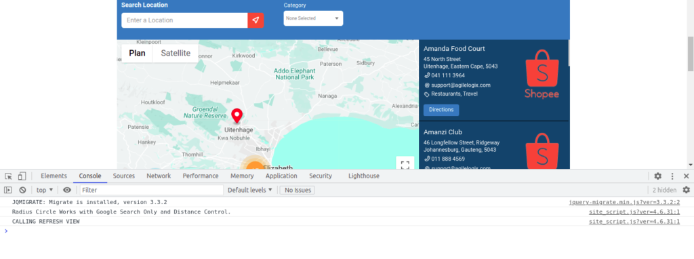Click the Enter a Location field
Viewport: 694px width, 259px height.
click(184, 20)
